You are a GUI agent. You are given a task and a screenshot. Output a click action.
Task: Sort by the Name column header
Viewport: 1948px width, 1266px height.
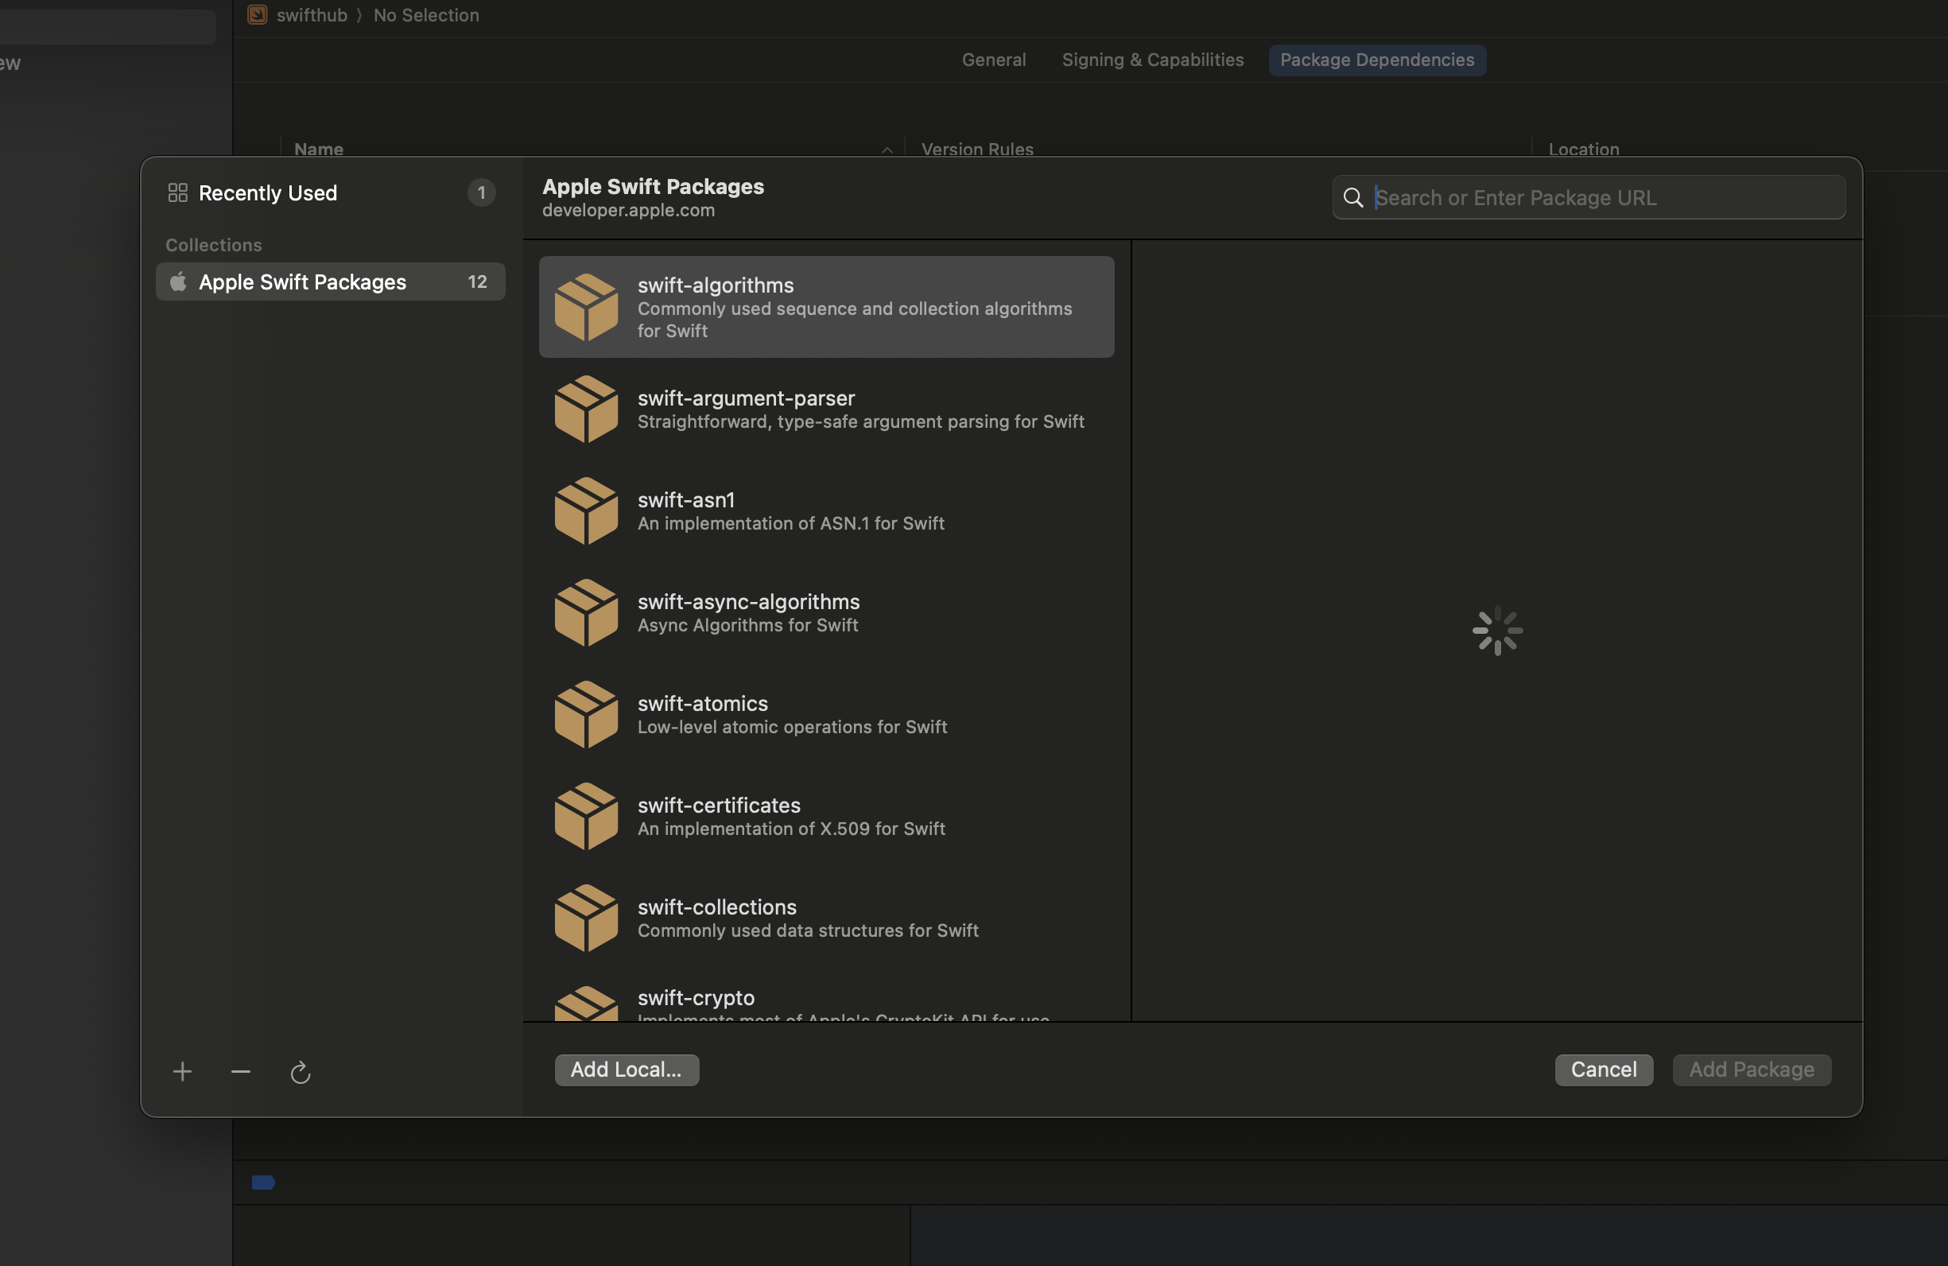(319, 148)
